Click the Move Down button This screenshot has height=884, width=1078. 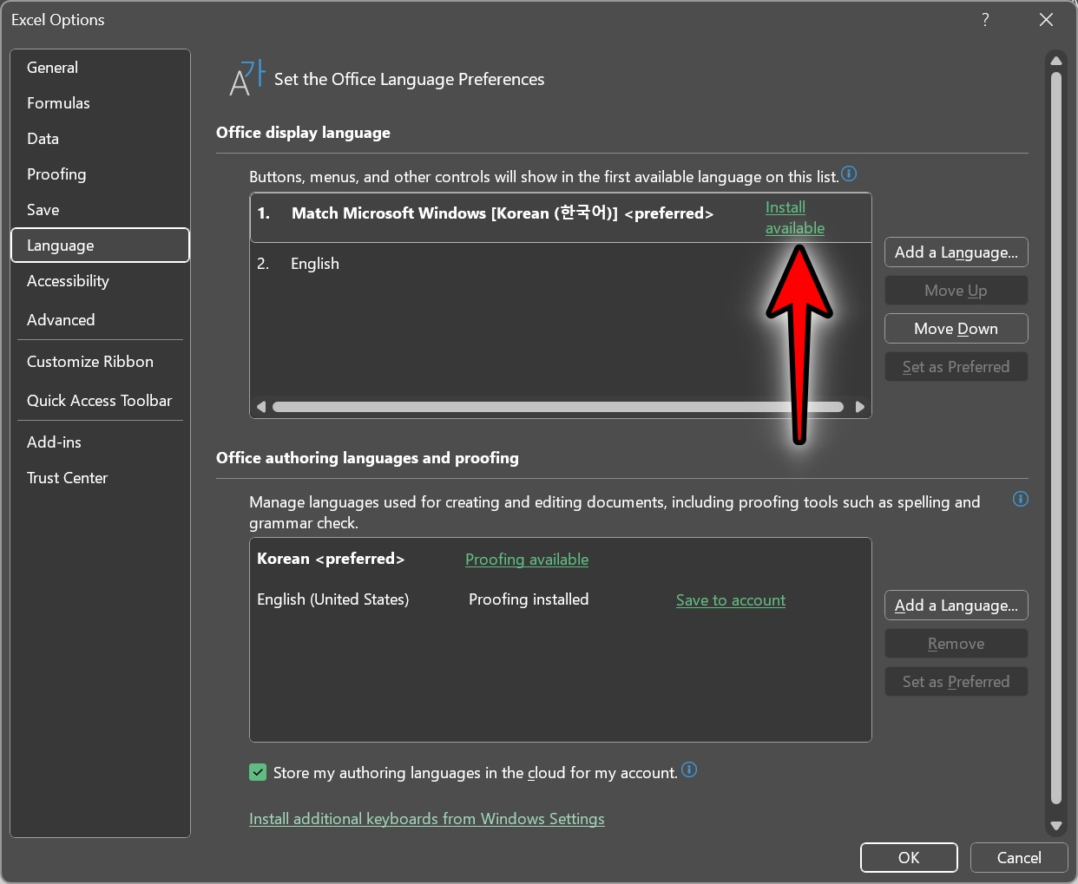[x=956, y=329]
